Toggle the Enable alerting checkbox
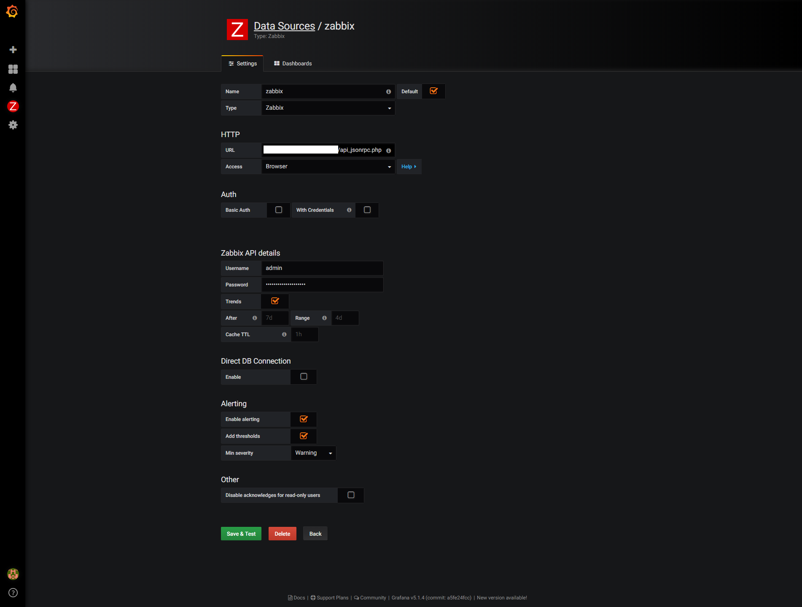This screenshot has height=607, width=802. point(304,419)
